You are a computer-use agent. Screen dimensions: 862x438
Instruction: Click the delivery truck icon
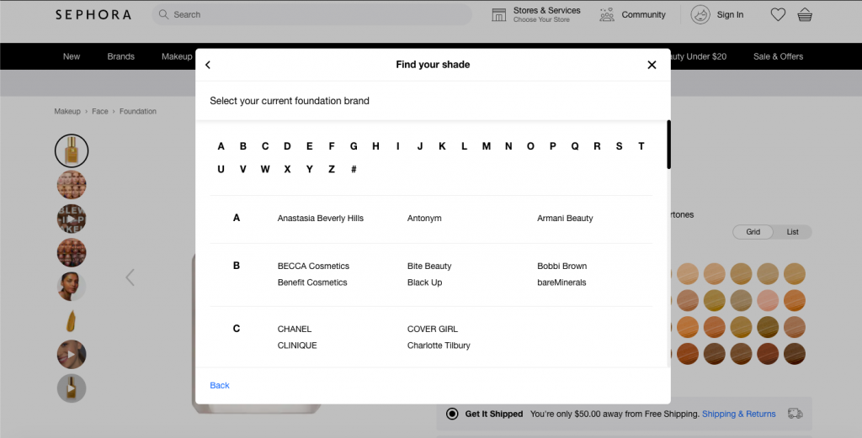click(x=795, y=414)
